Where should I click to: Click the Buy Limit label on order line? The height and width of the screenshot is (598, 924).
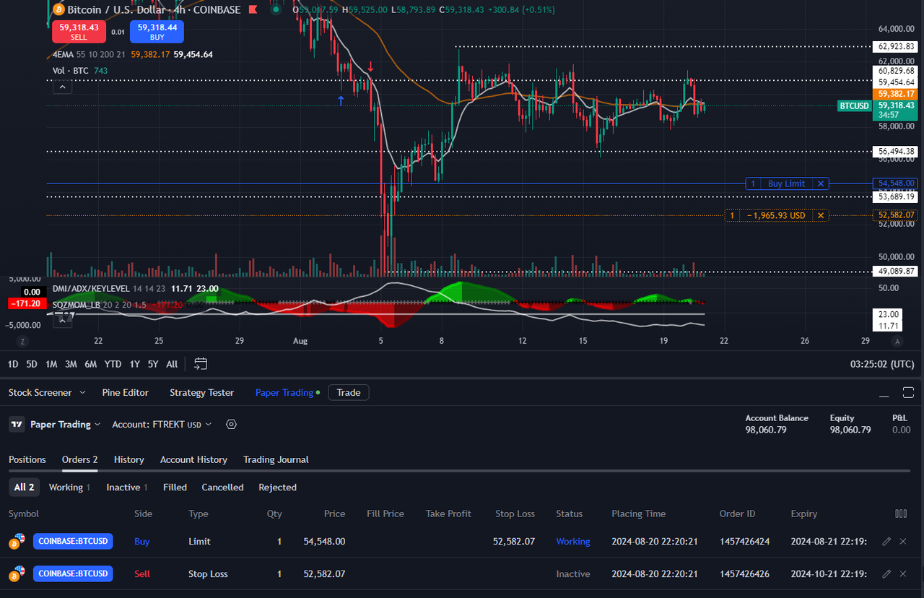pos(786,183)
